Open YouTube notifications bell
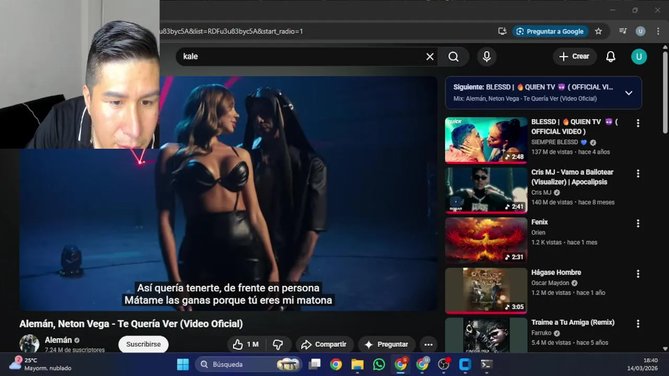Screen dimensions: 669x376 coord(610,56)
